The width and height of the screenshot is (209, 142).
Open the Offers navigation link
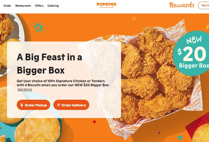click(39, 6)
